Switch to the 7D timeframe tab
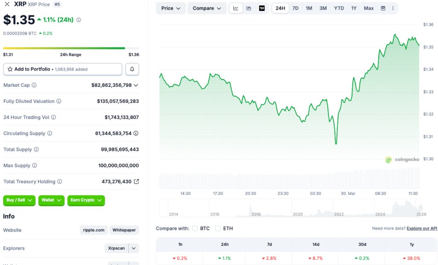Viewport: 438px width, 265px height. [x=295, y=8]
